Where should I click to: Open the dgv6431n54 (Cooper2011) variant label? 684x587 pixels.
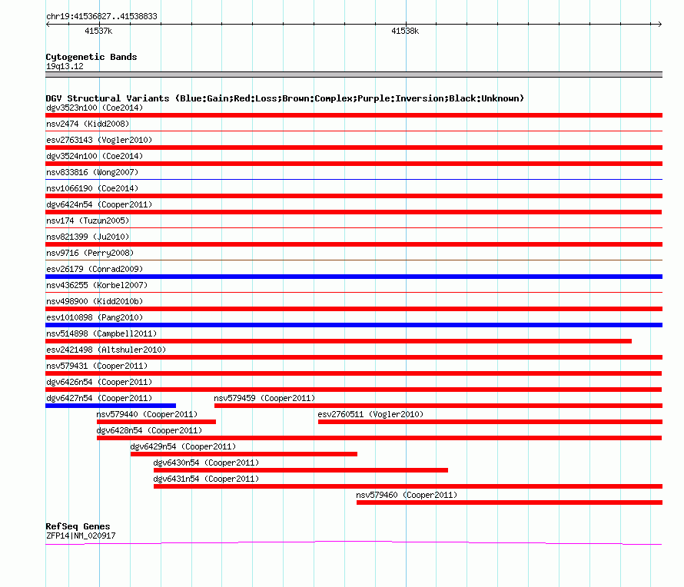(206, 479)
